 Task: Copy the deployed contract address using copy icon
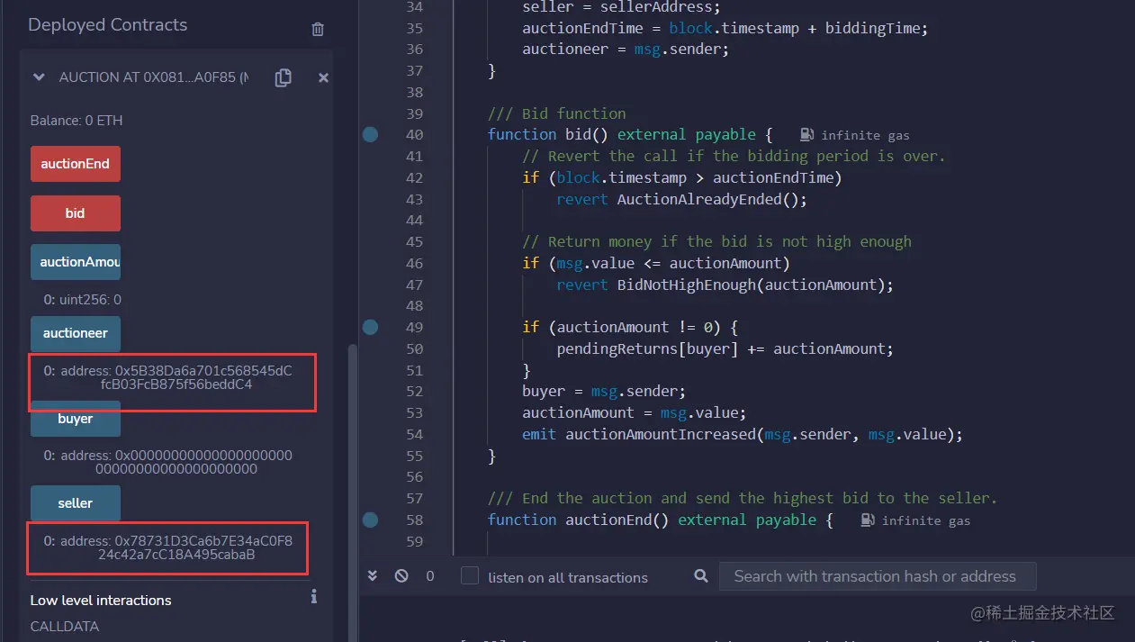(x=283, y=77)
